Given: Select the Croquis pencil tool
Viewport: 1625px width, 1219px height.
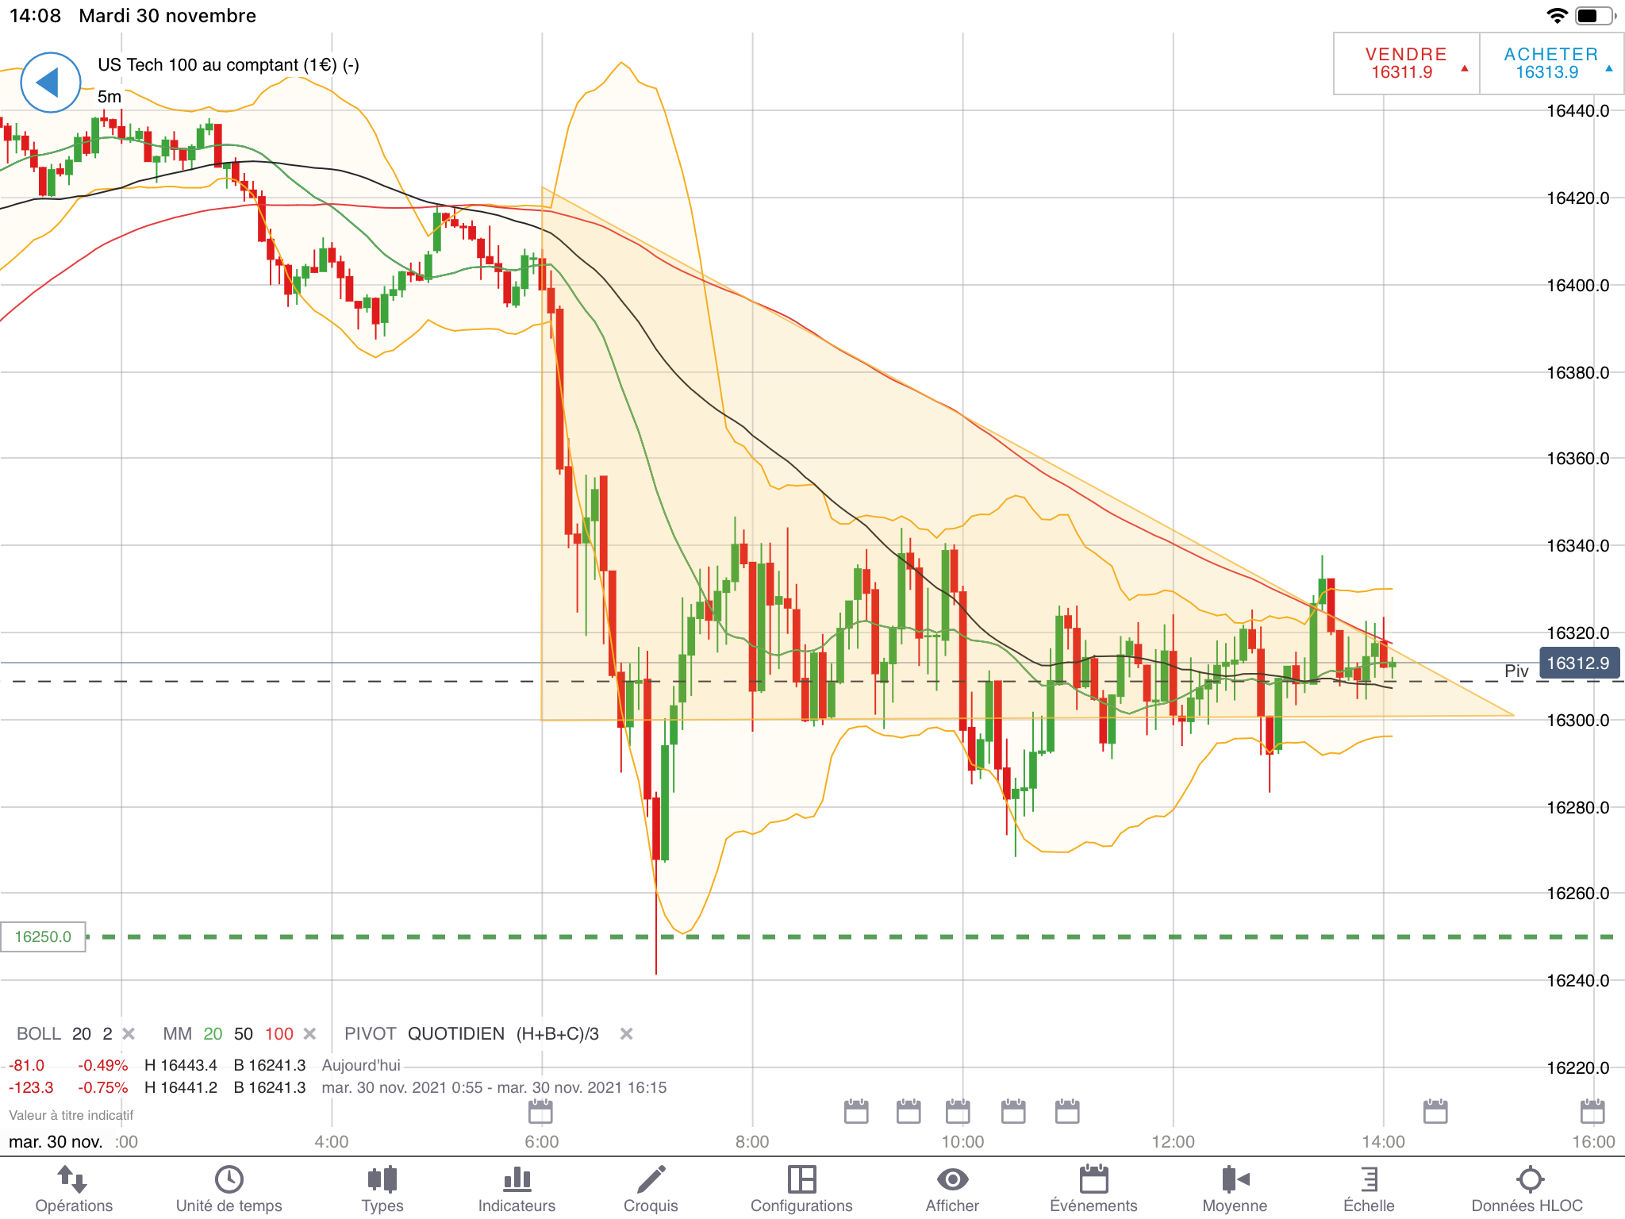Looking at the screenshot, I should (651, 1180).
